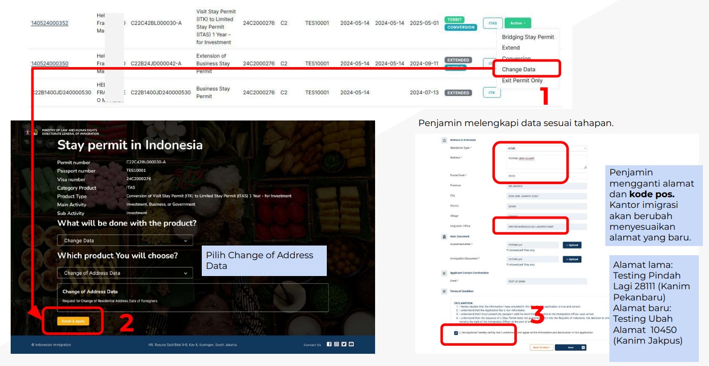709x366 pixels.
Task: Select Bridging Stay Permit menu entry
Action: click(x=528, y=37)
